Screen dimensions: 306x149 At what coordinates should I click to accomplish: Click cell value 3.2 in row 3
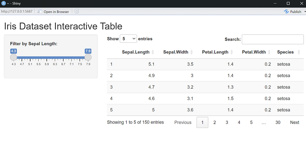click(190, 87)
